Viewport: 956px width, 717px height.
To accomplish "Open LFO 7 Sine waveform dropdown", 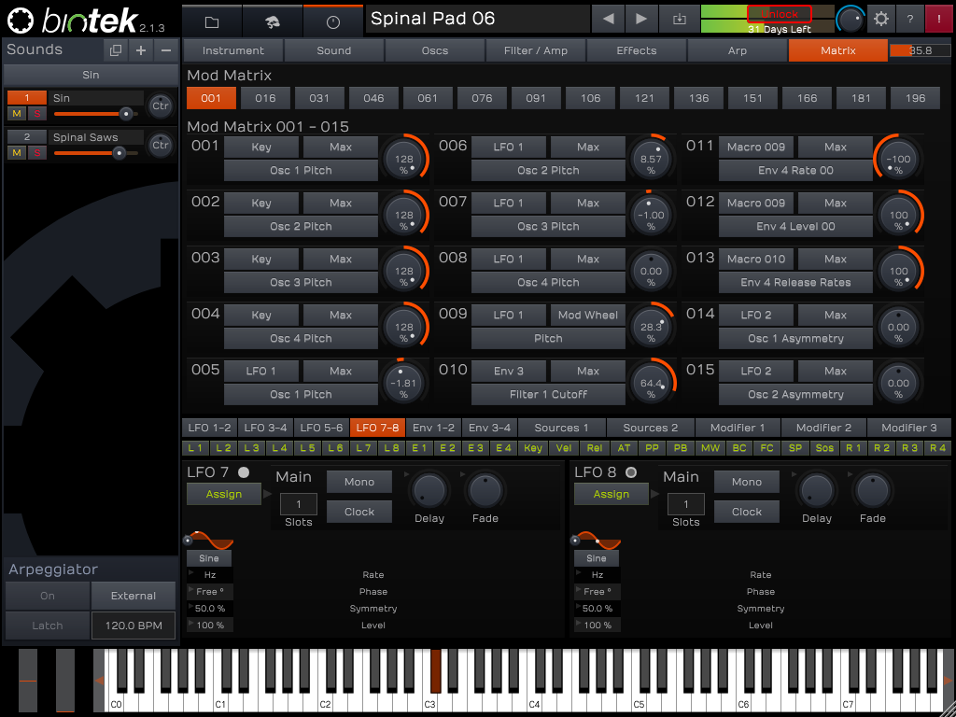I will (x=208, y=558).
